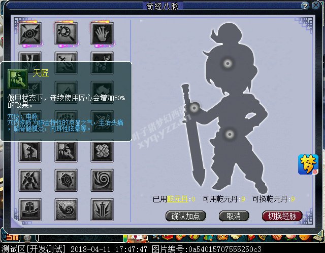Activate the acupoint node on the head
Viewport: 325px width, 253px height.
227,63
